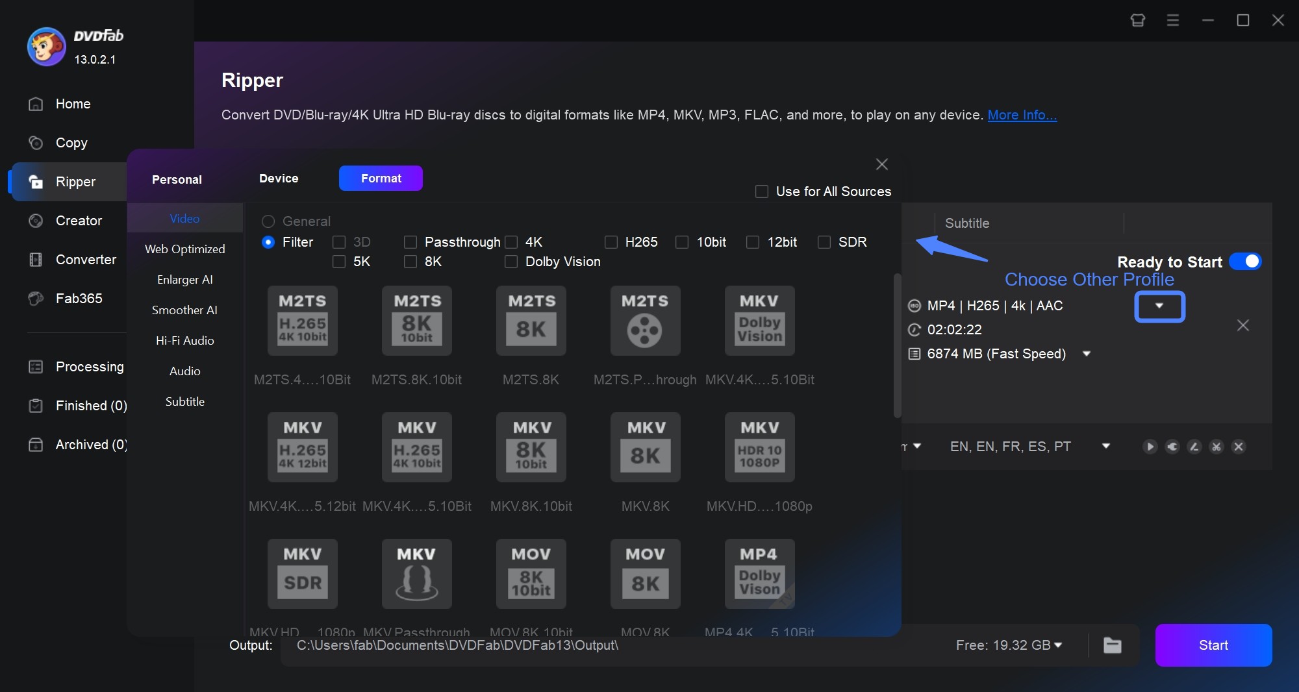Expand the EN, EN, FR, ES, PT subtitle dropdown

point(1106,447)
